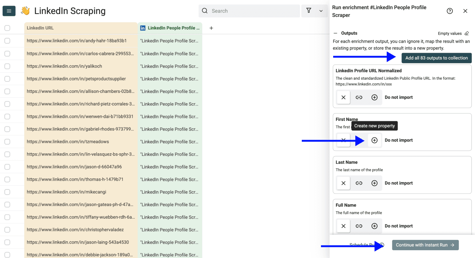The width and height of the screenshot is (475, 258).
Task: Click the plus icon to add a new column
Action: 211,28
